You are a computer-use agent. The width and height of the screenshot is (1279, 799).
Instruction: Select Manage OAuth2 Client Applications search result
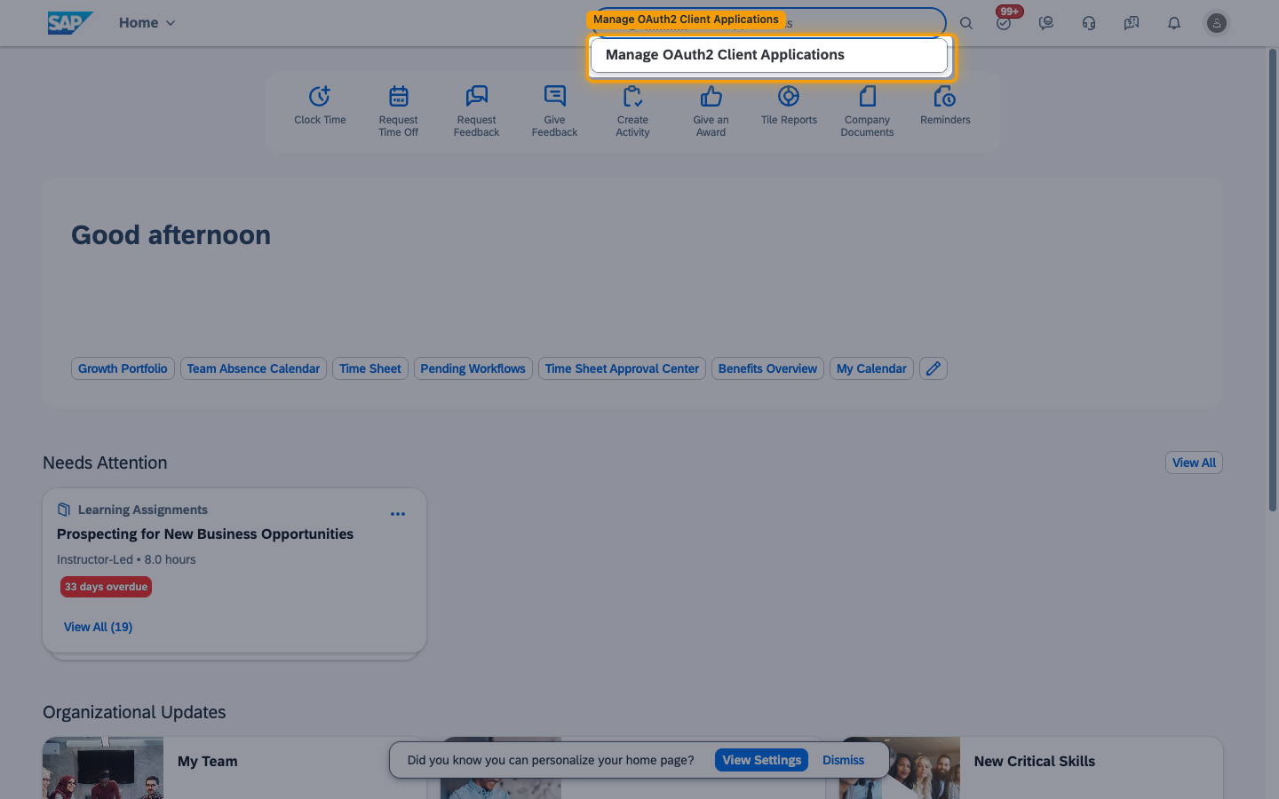(x=769, y=55)
